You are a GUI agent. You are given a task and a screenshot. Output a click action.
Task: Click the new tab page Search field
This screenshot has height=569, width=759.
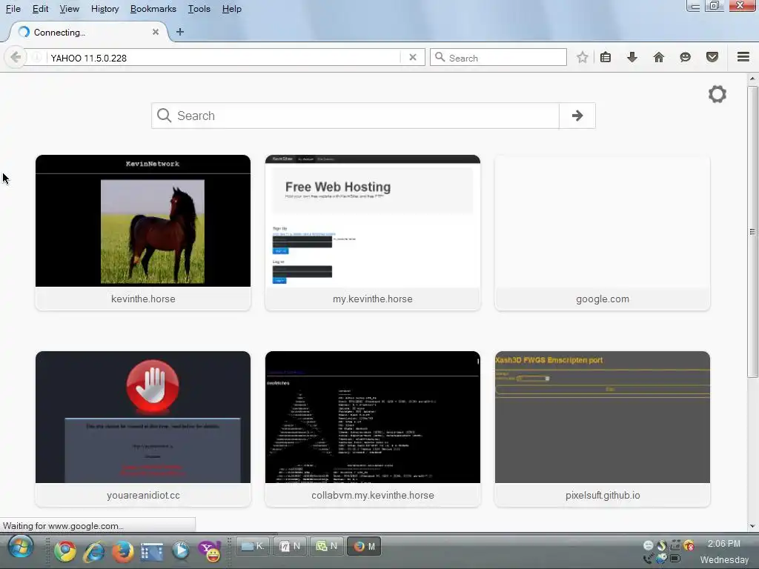point(355,116)
